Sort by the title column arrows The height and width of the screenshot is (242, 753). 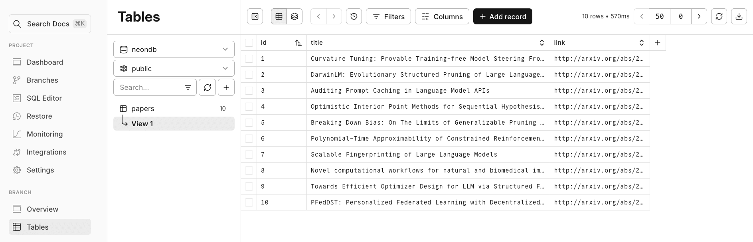[x=542, y=43]
